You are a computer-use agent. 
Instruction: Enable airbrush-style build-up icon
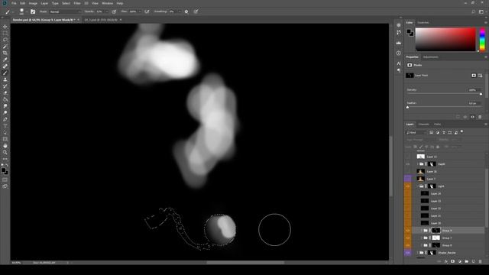147,11
